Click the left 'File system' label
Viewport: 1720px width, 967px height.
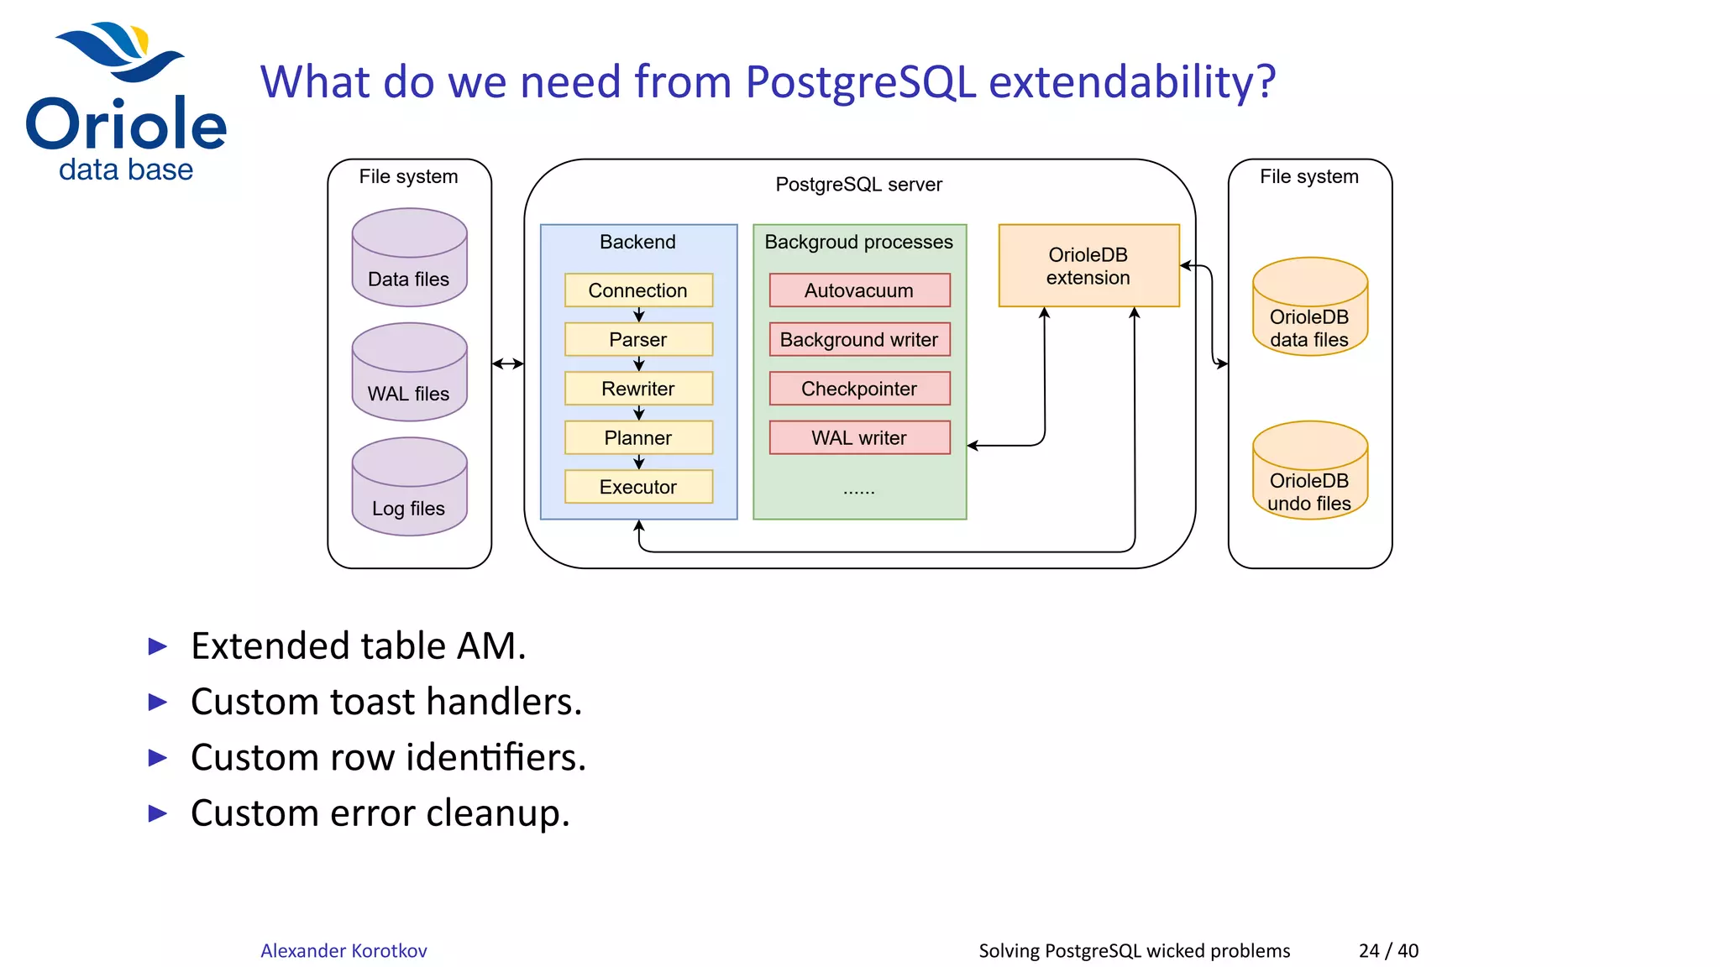tap(408, 177)
